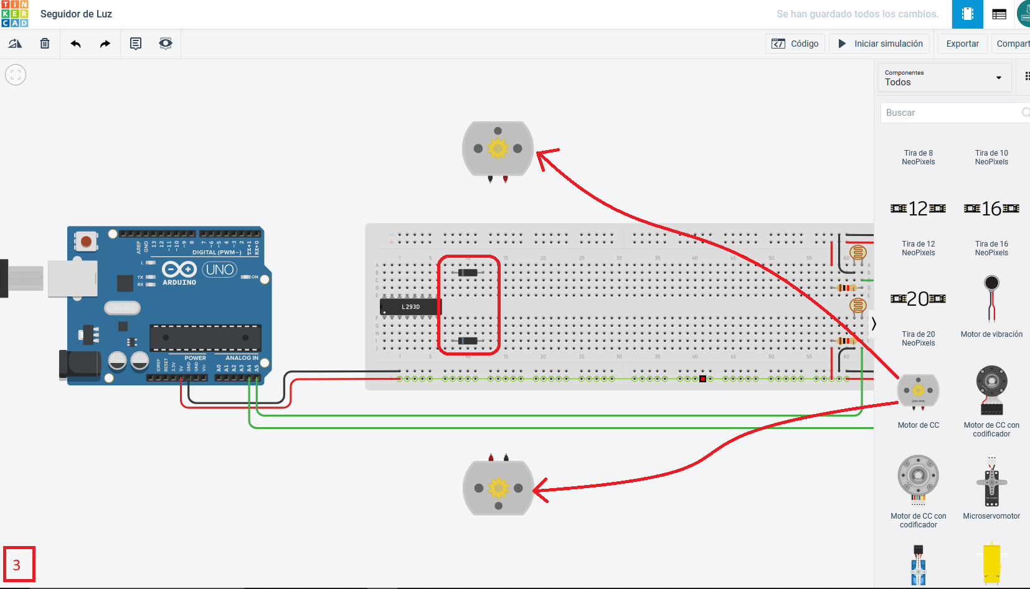Select the L293D chip on breadboard
Viewport: 1030px width, 589px height.
[410, 307]
